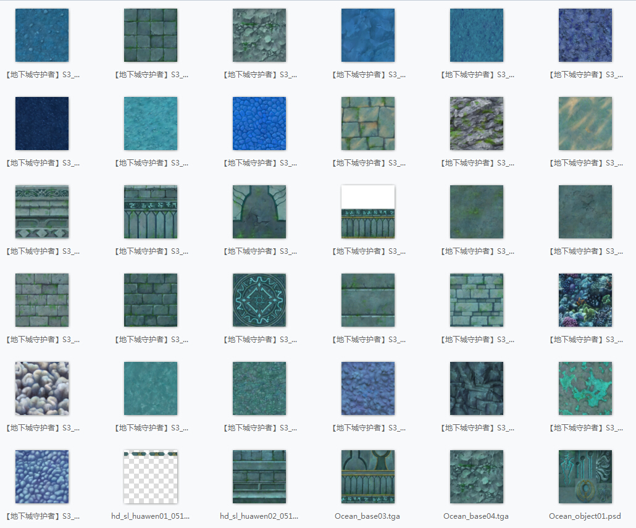
Task: Click the file name under the blue cobblestone thumbnail
Action: 259,163
